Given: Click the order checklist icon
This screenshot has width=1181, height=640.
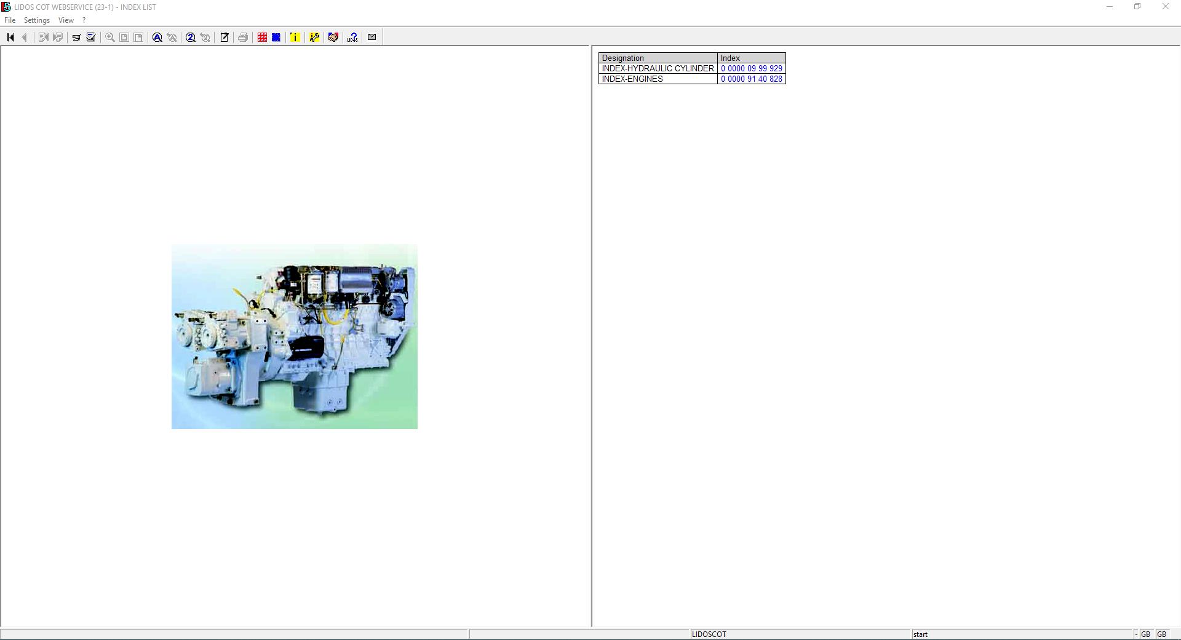Looking at the screenshot, I should tap(90, 37).
